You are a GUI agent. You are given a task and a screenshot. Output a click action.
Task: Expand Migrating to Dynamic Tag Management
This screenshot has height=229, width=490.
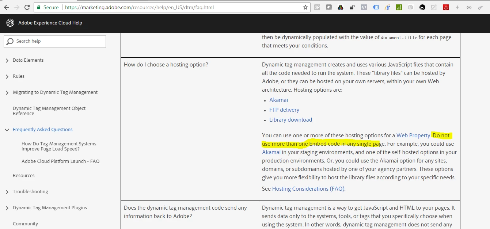tap(7, 93)
